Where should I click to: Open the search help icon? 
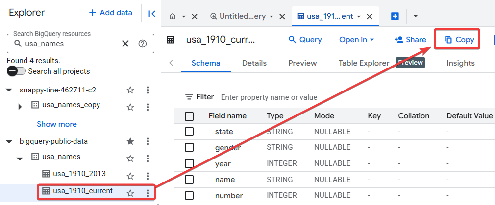pyautogui.click(x=143, y=44)
